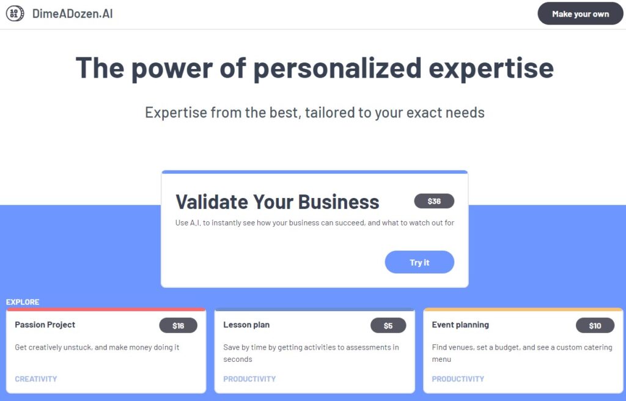Click the Lesson plan description text

point(311,353)
